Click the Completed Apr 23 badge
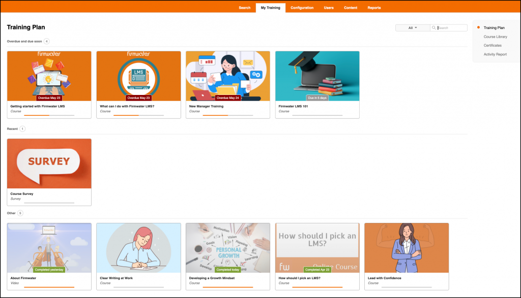The image size is (521, 298). tap(317, 270)
